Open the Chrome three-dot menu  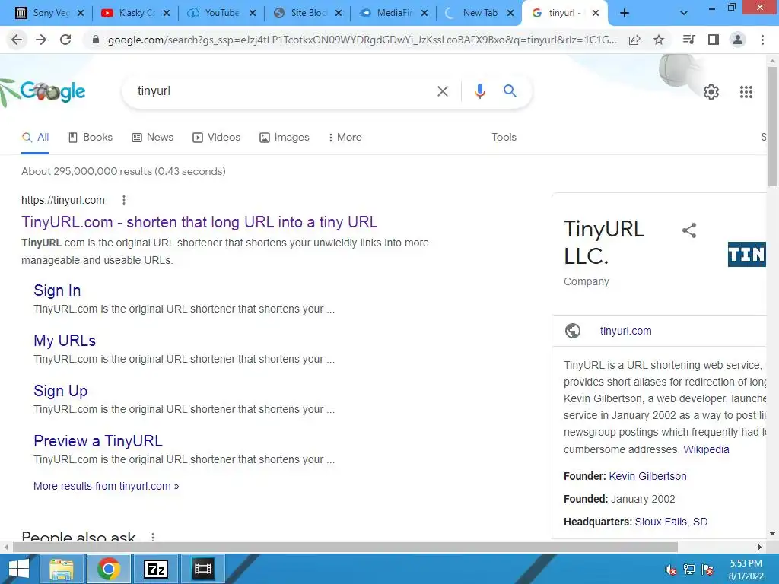[762, 40]
